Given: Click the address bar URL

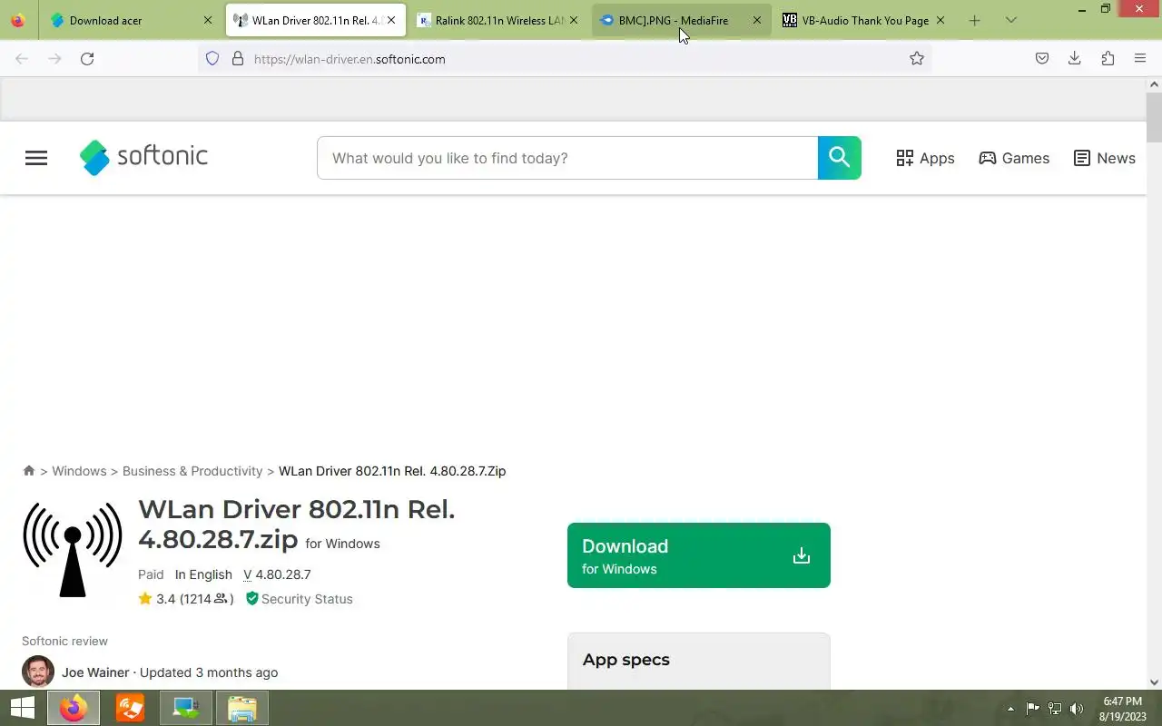Looking at the screenshot, I should [350, 59].
